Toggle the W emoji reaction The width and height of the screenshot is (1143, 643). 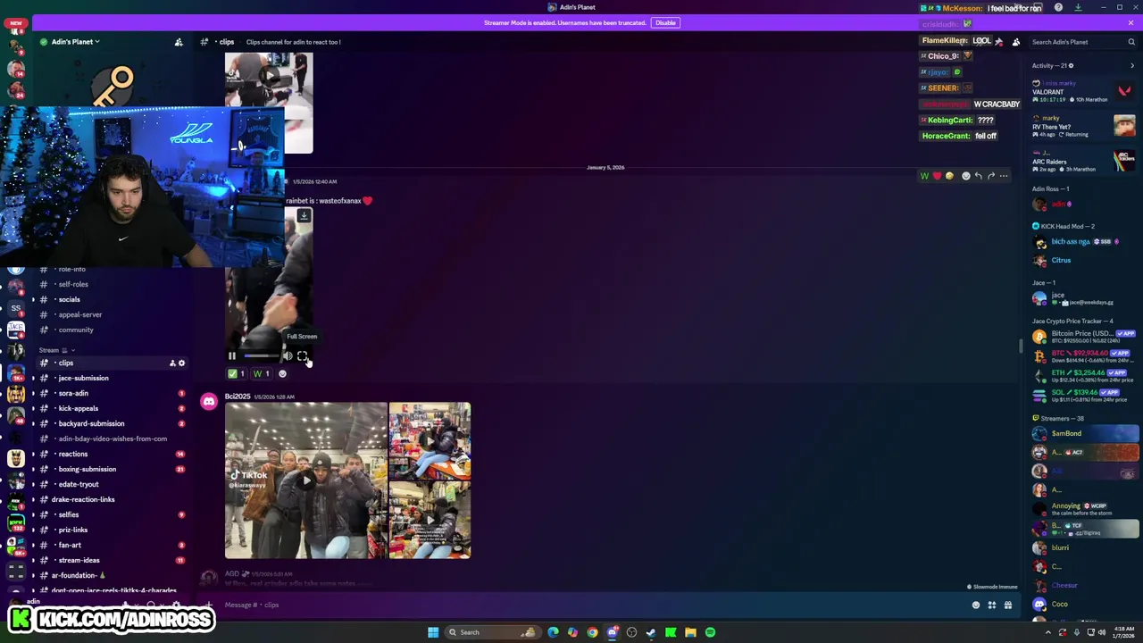pyautogui.click(x=262, y=374)
